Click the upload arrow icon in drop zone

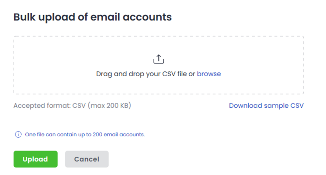click(x=158, y=59)
